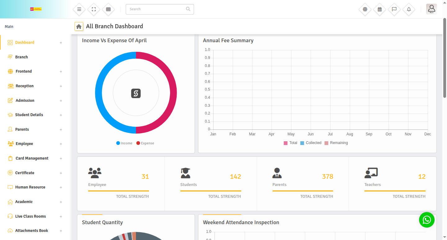This screenshot has height=240, width=447.
Task: Open the Employee total strength card
Action: point(121,184)
